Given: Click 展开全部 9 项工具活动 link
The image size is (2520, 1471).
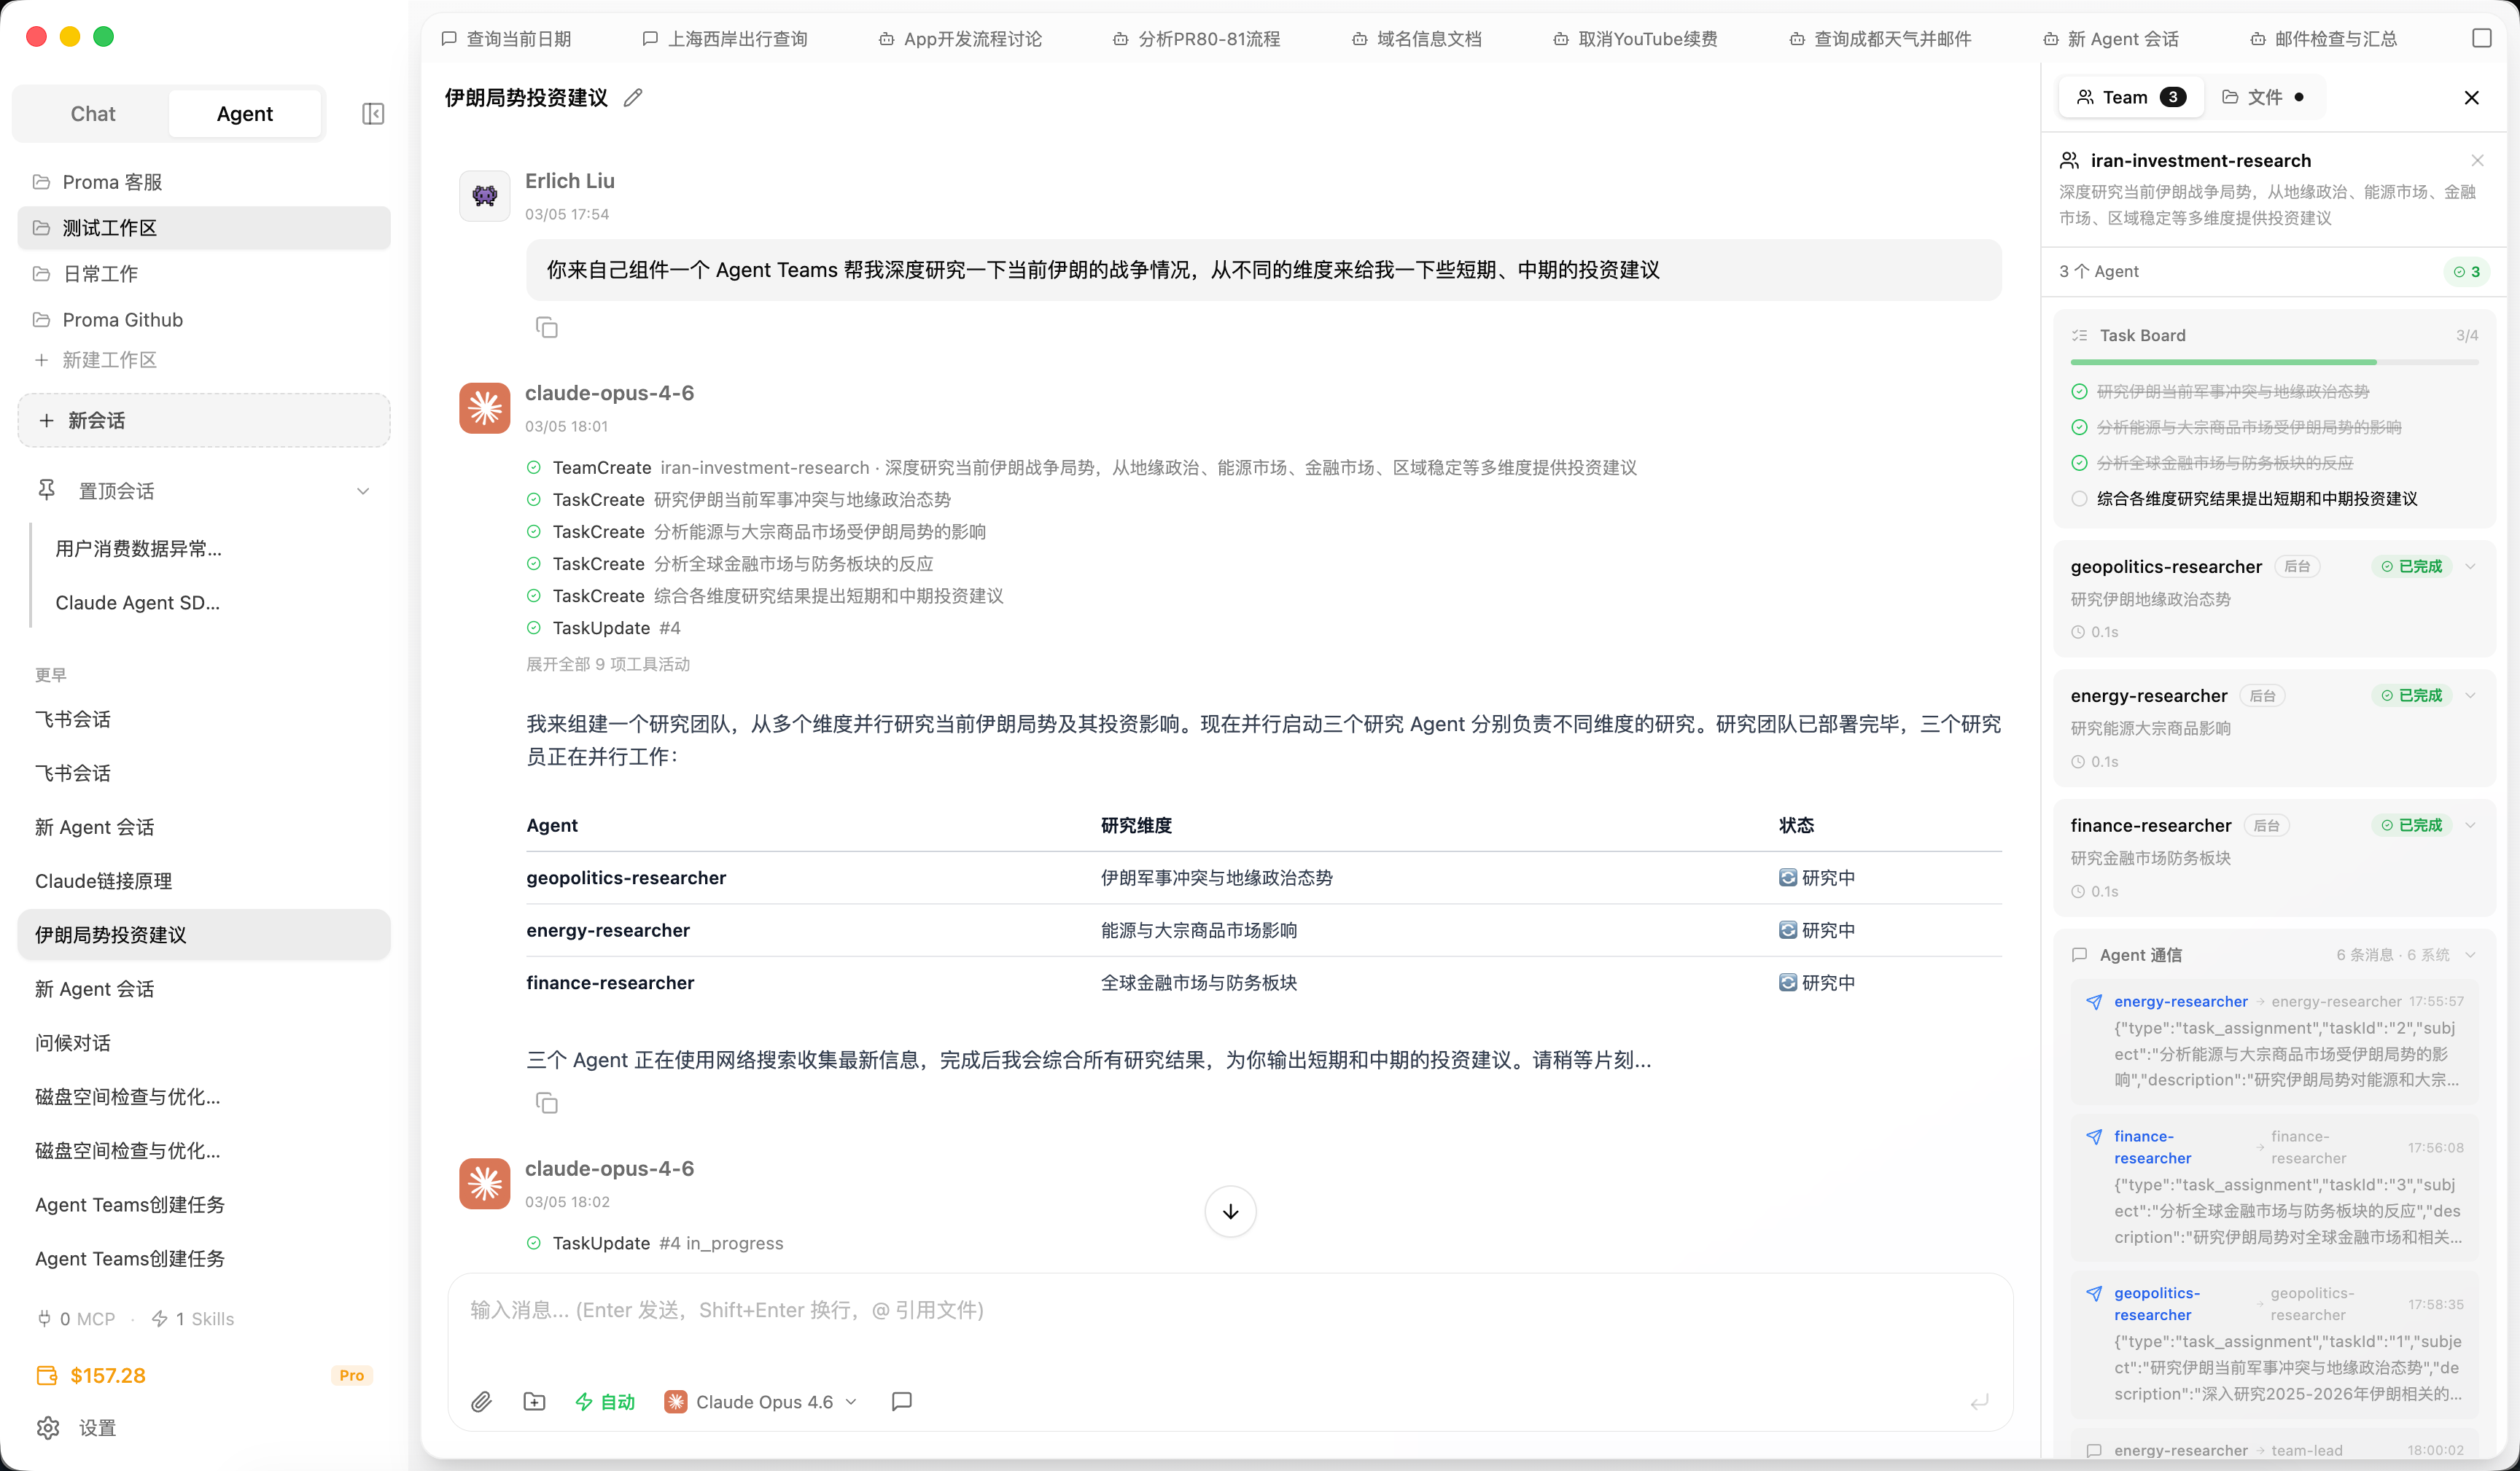Looking at the screenshot, I should [x=608, y=664].
